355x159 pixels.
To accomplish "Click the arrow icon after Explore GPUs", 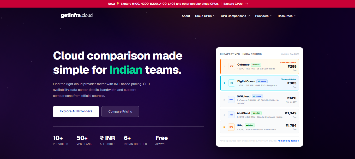I will [246, 4].
